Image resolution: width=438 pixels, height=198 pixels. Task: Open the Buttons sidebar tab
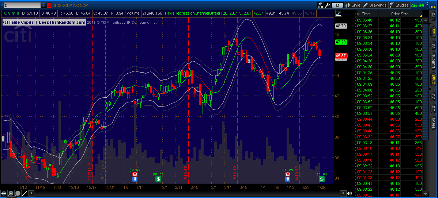coord(433,61)
